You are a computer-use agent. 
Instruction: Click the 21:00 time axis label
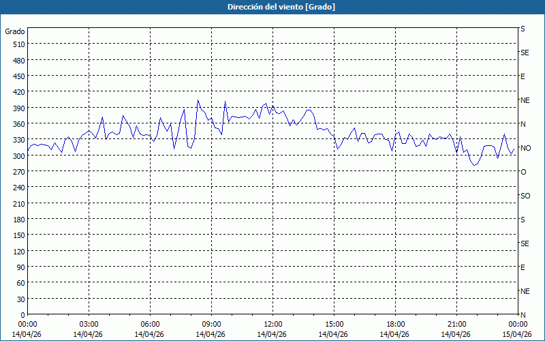point(457,324)
